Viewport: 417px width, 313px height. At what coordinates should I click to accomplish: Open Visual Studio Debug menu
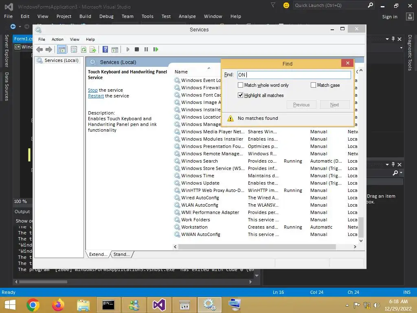106,16
